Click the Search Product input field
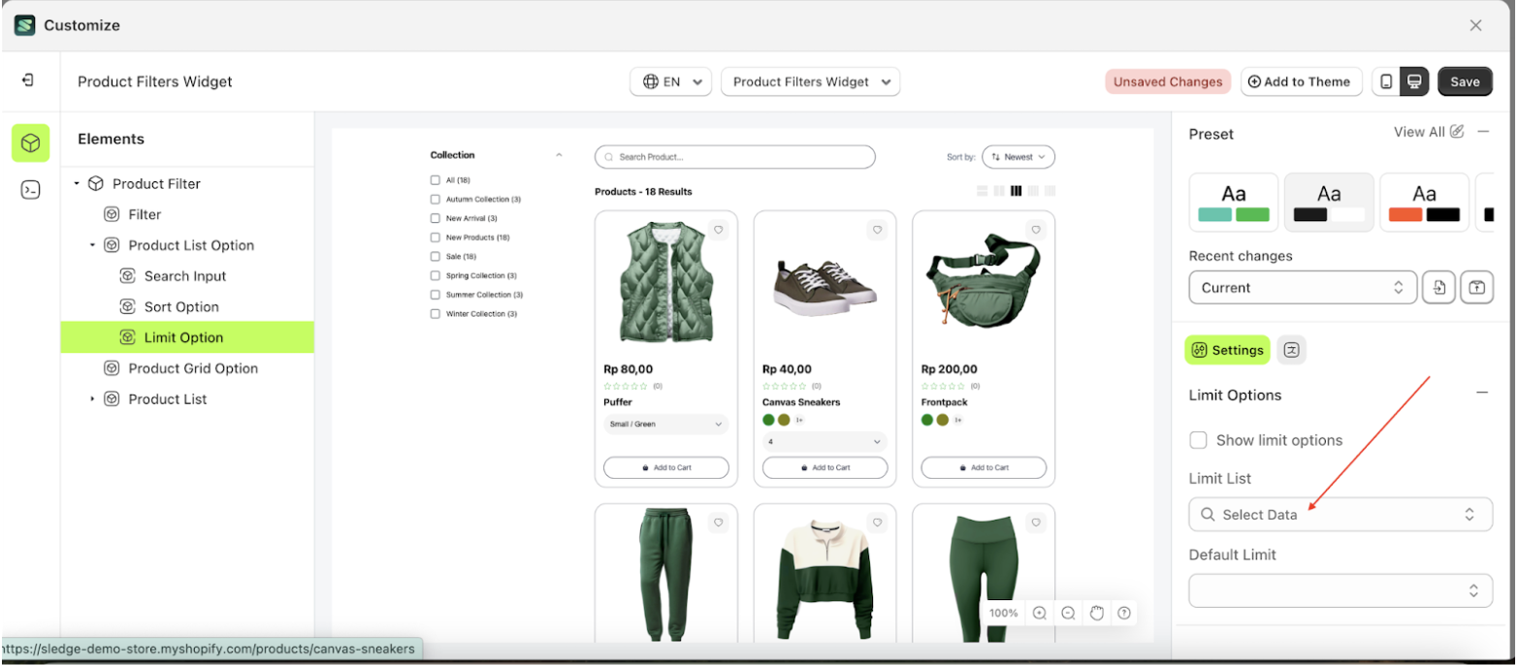 [x=734, y=157]
